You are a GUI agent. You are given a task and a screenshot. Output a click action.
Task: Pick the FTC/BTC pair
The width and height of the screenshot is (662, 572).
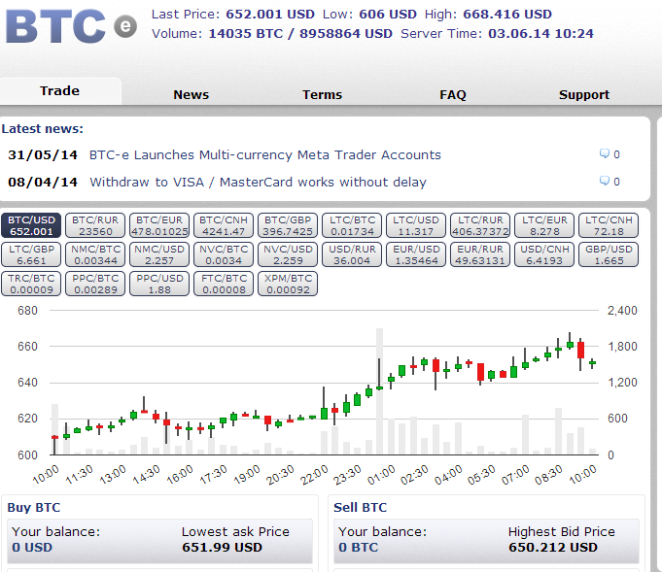pyautogui.click(x=224, y=284)
